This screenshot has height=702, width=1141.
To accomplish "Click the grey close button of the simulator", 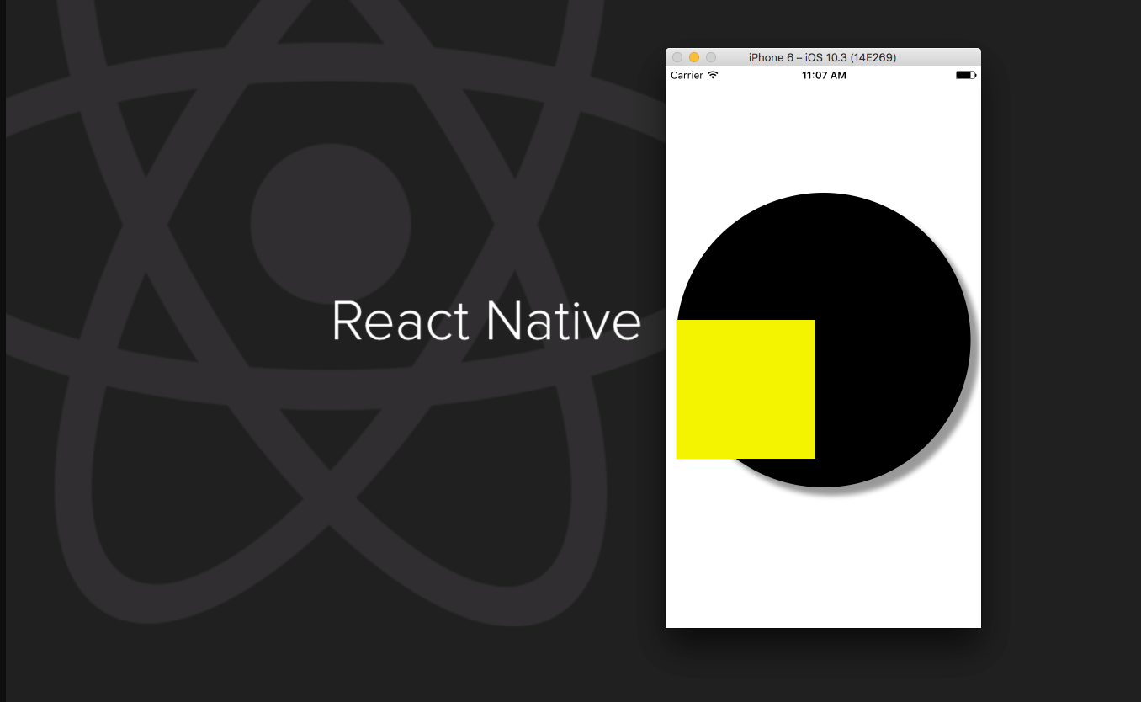I will [677, 57].
